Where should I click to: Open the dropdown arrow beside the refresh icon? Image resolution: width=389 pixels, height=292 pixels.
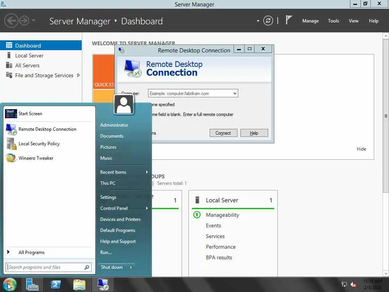258,21
